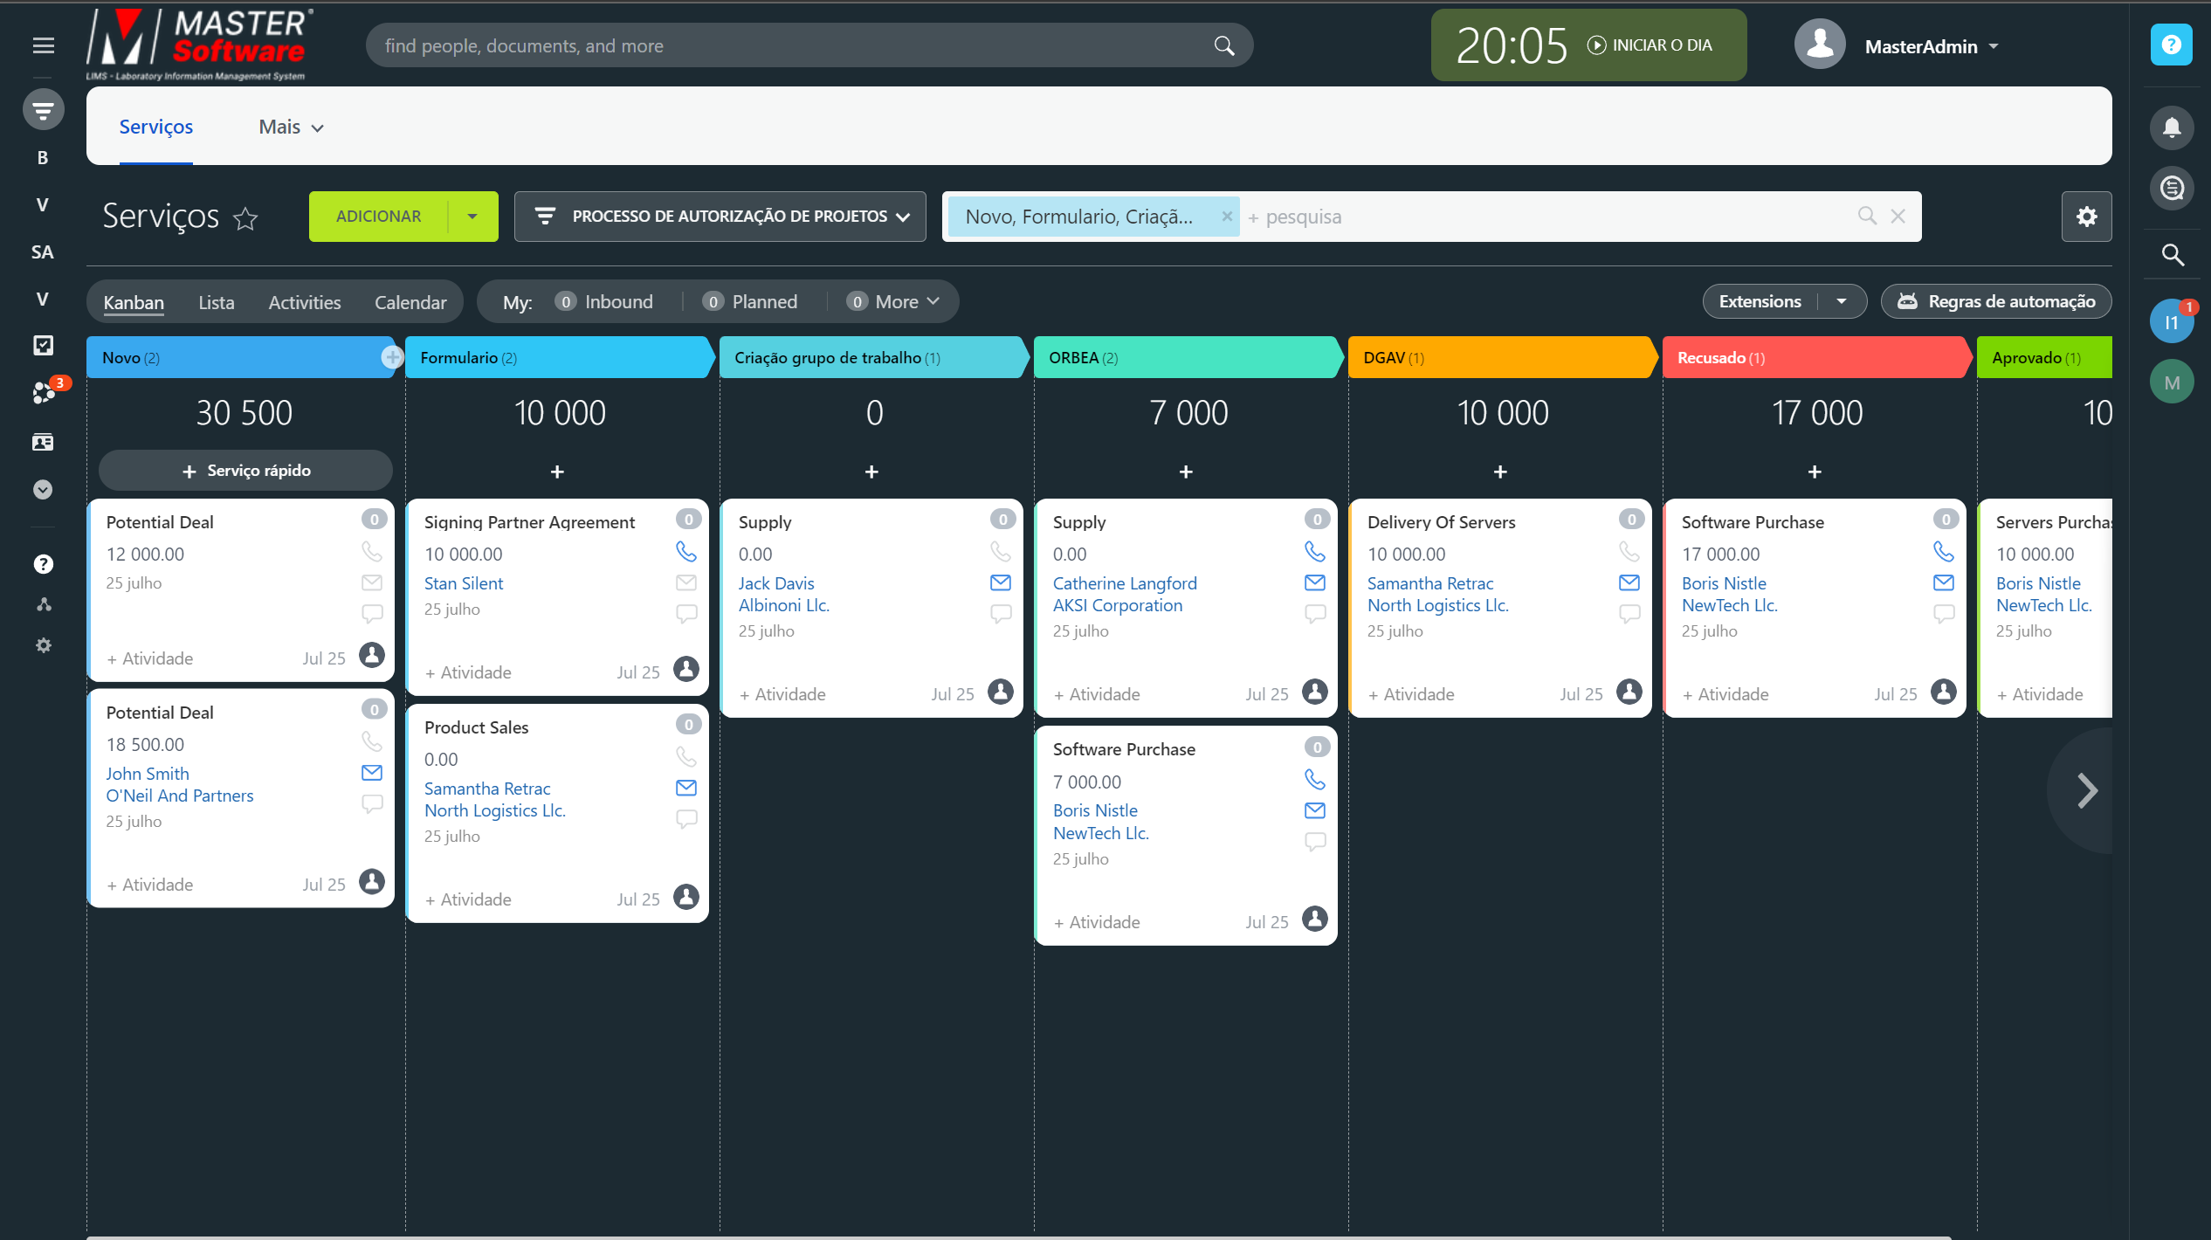Open the notifications bell
The image size is (2211, 1240).
[x=2172, y=128]
